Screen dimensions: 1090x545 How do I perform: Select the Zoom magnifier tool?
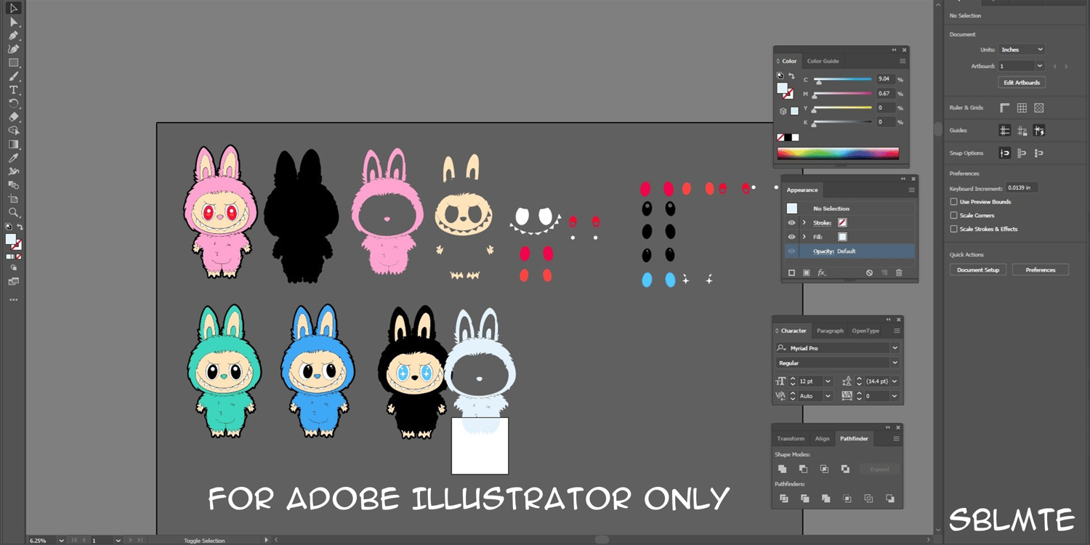pos(13,212)
